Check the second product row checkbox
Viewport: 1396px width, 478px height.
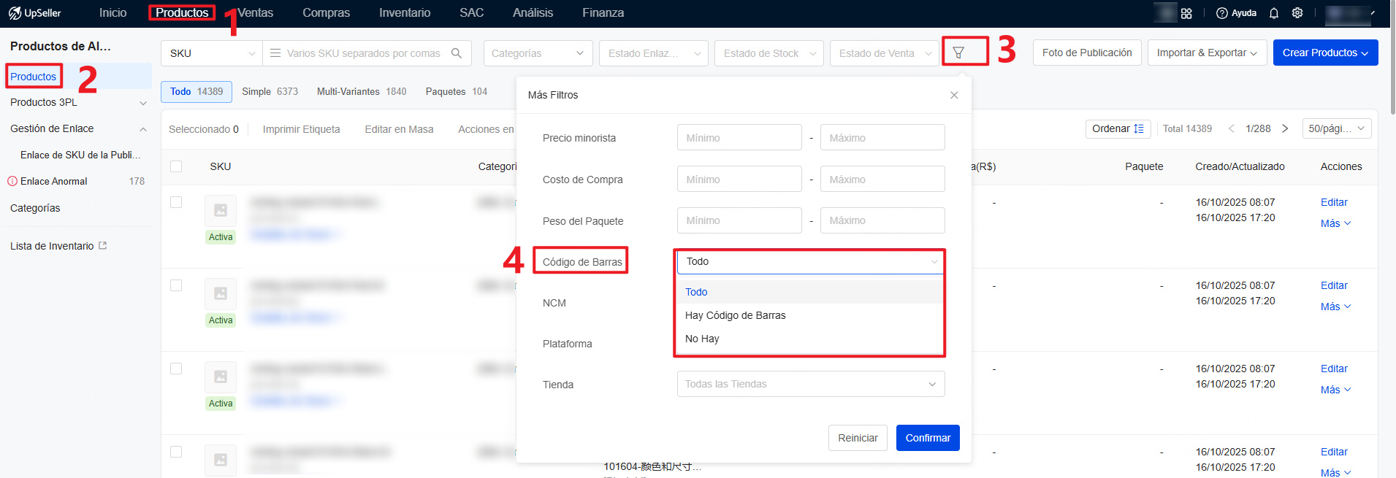(176, 285)
